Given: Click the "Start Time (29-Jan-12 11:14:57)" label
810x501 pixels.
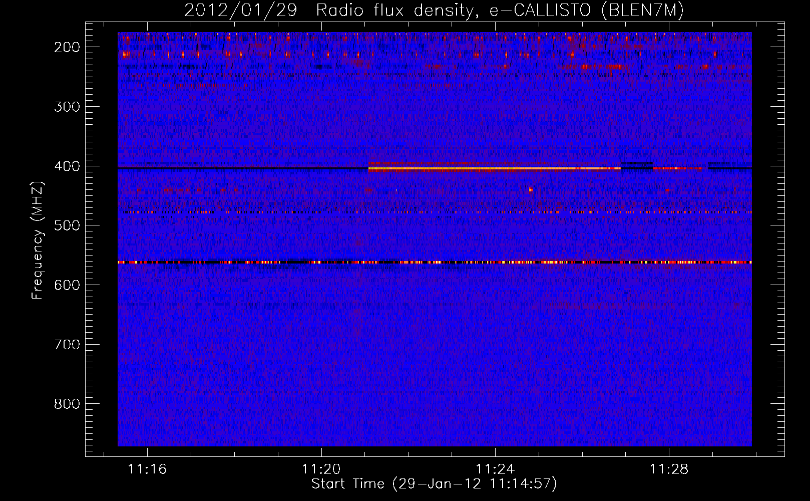Looking at the screenshot, I should (434, 484).
